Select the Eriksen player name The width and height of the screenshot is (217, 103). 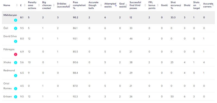coord(8,97)
